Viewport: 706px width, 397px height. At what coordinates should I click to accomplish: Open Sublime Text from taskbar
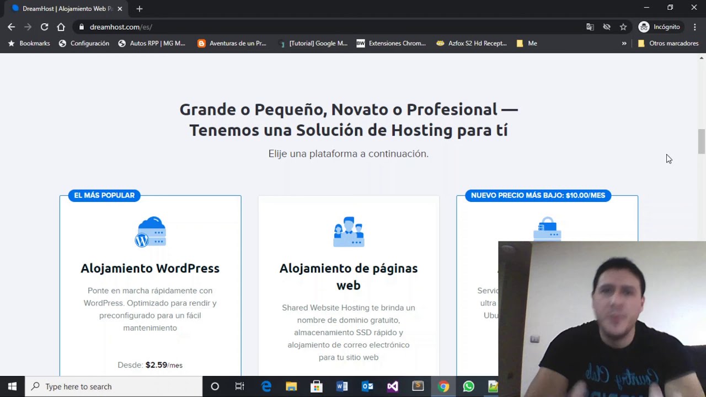(418, 387)
